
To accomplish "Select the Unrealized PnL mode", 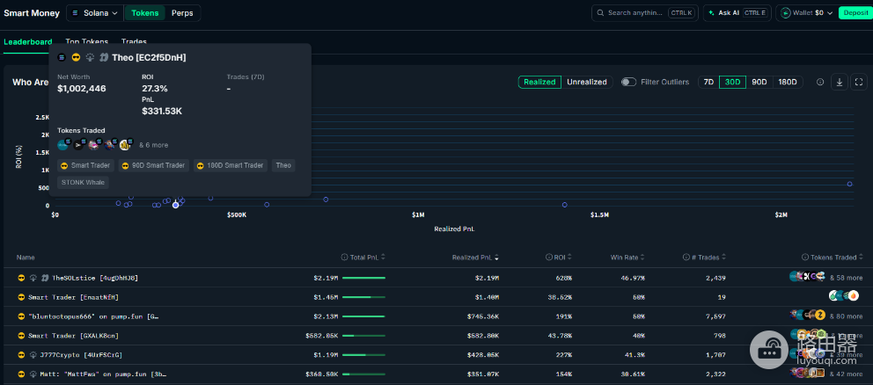I will coord(587,83).
